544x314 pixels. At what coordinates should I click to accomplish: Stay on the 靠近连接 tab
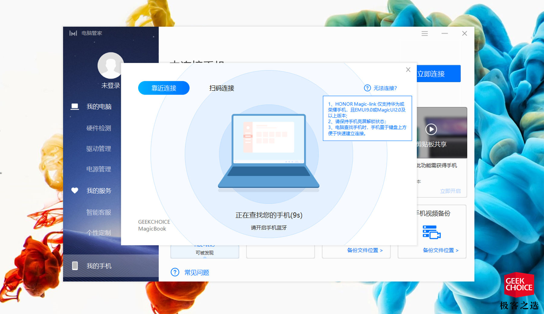164,88
